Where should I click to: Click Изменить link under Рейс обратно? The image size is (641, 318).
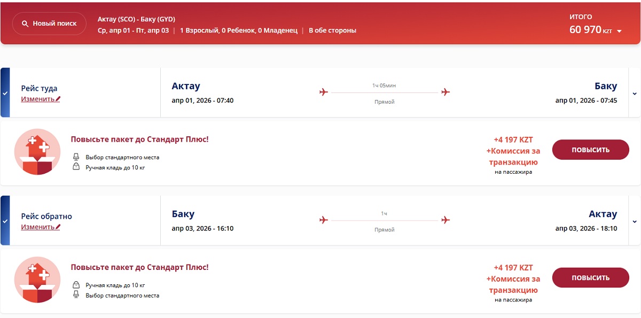(x=37, y=227)
